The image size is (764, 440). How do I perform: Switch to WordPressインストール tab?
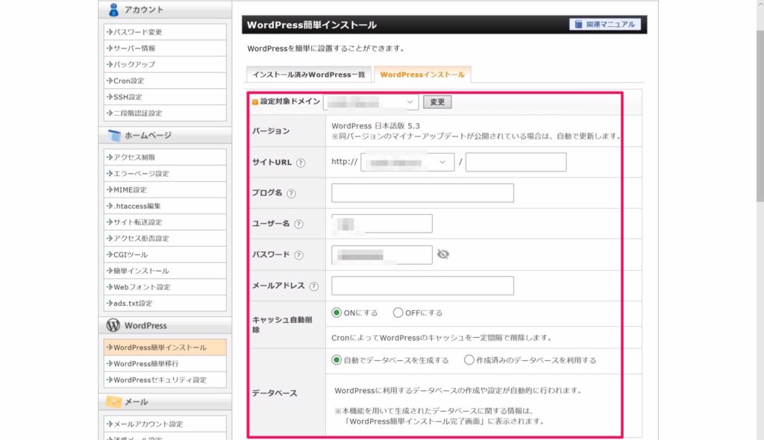(x=422, y=75)
